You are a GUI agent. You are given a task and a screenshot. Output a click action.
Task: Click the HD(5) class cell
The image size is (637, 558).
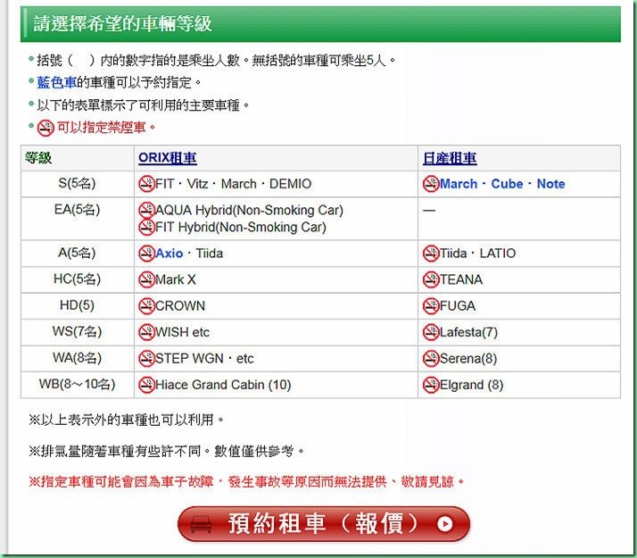78,306
